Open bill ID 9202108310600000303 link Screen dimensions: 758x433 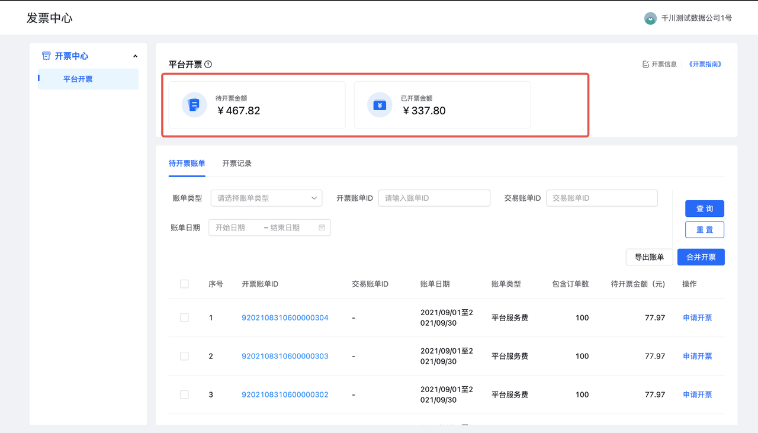(285, 356)
